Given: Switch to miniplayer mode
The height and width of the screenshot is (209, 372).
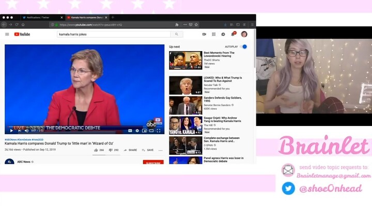Looking at the screenshot, I should tap(144, 131).
